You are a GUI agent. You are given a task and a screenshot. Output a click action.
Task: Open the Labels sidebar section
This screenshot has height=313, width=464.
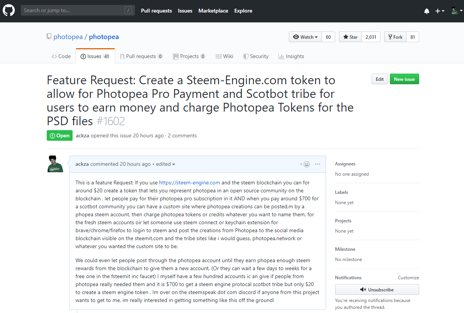[x=341, y=192]
